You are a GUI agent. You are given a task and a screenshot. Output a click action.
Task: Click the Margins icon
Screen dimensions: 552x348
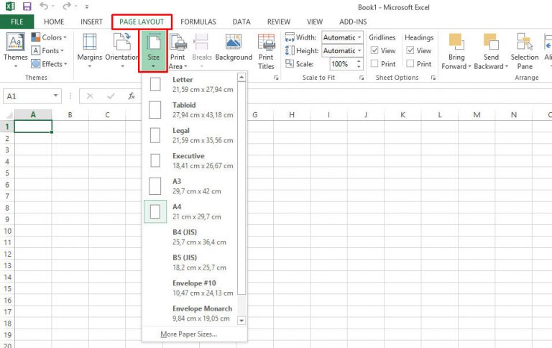90,43
